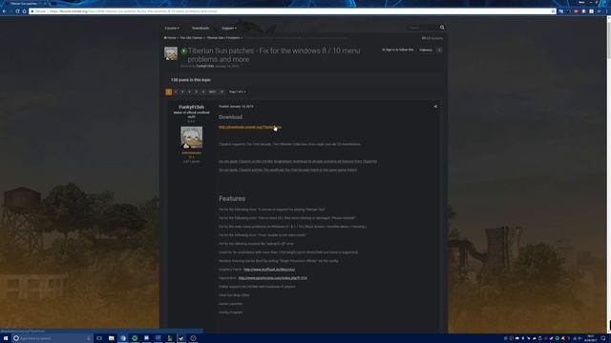The height and width of the screenshot is (343, 611).
Task: Bookmark the page with the star icon
Action: click(x=553, y=11)
